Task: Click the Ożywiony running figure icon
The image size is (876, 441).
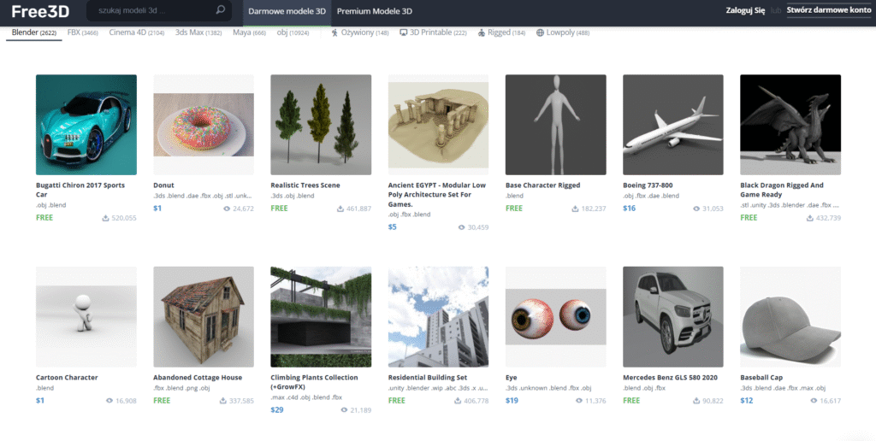Action: click(x=334, y=32)
